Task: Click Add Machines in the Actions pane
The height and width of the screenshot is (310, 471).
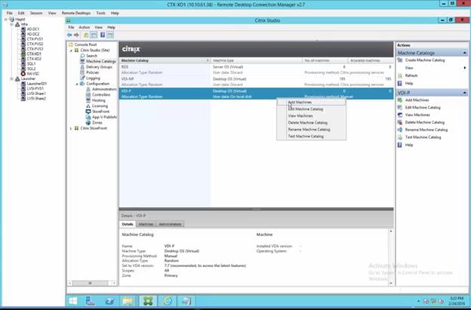Action: point(417,100)
